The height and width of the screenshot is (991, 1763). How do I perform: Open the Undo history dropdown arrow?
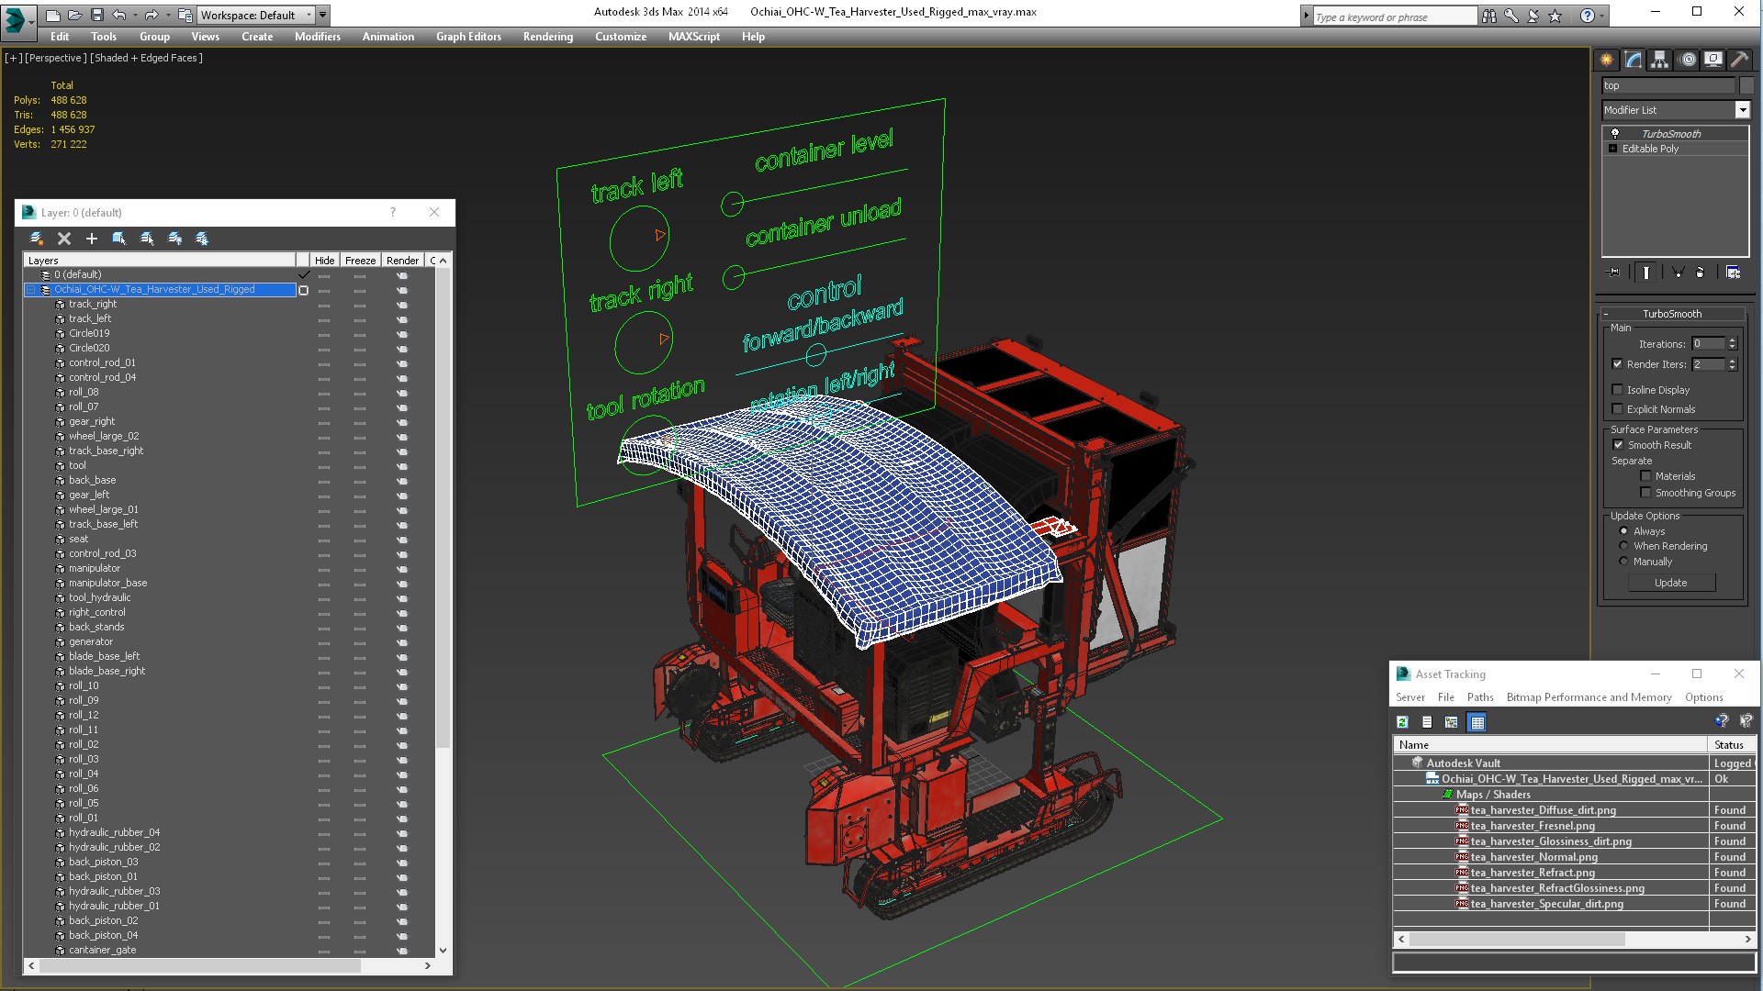135,16
